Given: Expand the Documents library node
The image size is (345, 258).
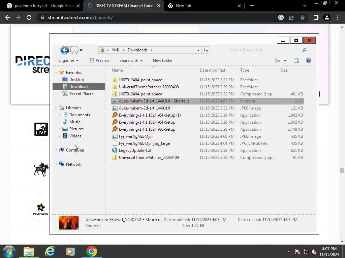Looking at the screenshot, I should (x=59, y=115).
